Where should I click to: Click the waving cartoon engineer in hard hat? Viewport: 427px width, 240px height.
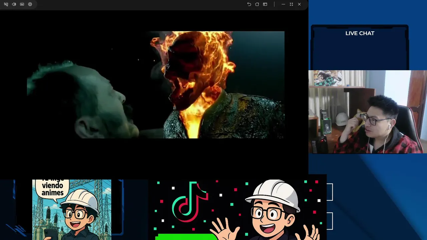tap(266, 210)
